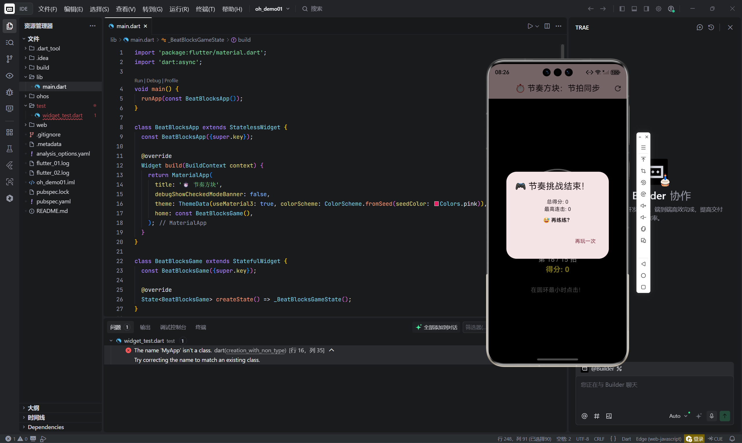742x443 pixels.
Task: Click the 全部添加到对话 button
Action: point(437,327)
